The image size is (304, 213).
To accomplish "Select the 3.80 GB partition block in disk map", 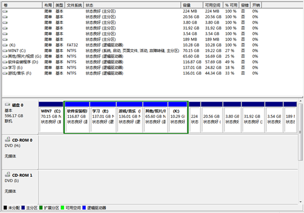I will pos(232,117).
